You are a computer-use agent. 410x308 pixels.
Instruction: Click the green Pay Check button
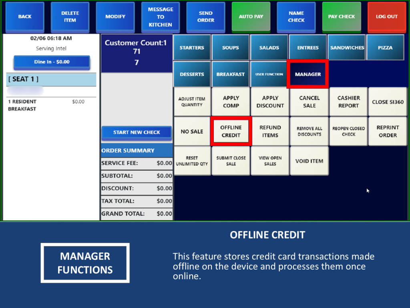click(342, 17)
